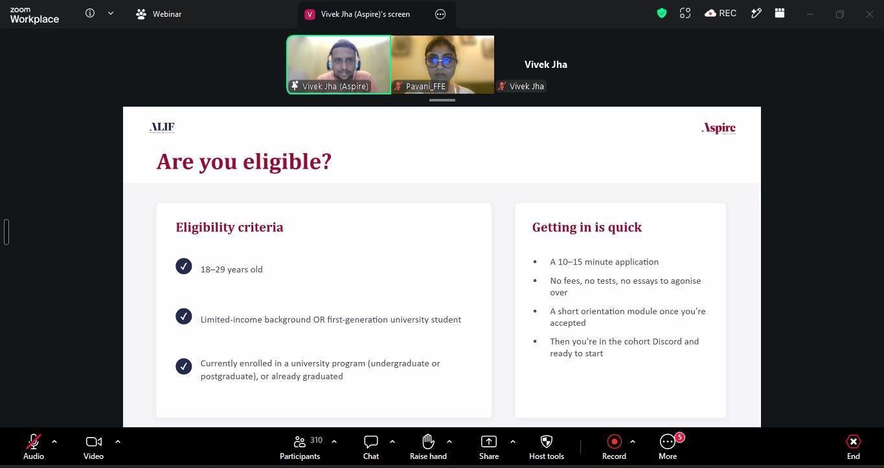
Task: Open screen share options ellipsis
Action: pyautogui.click(x=440, y=14)
